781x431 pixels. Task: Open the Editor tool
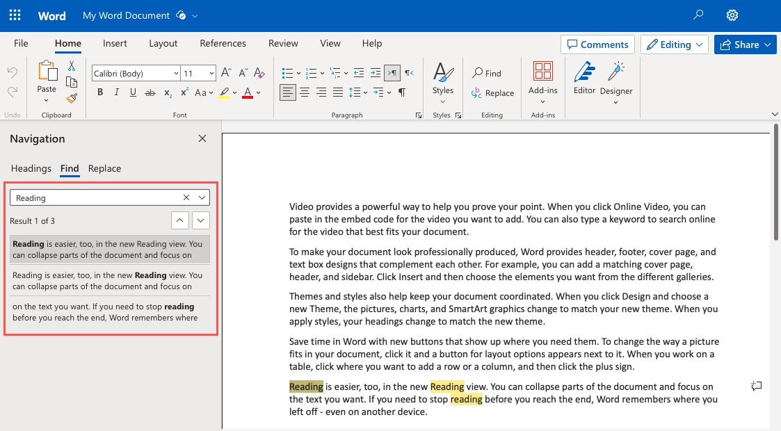584,78
